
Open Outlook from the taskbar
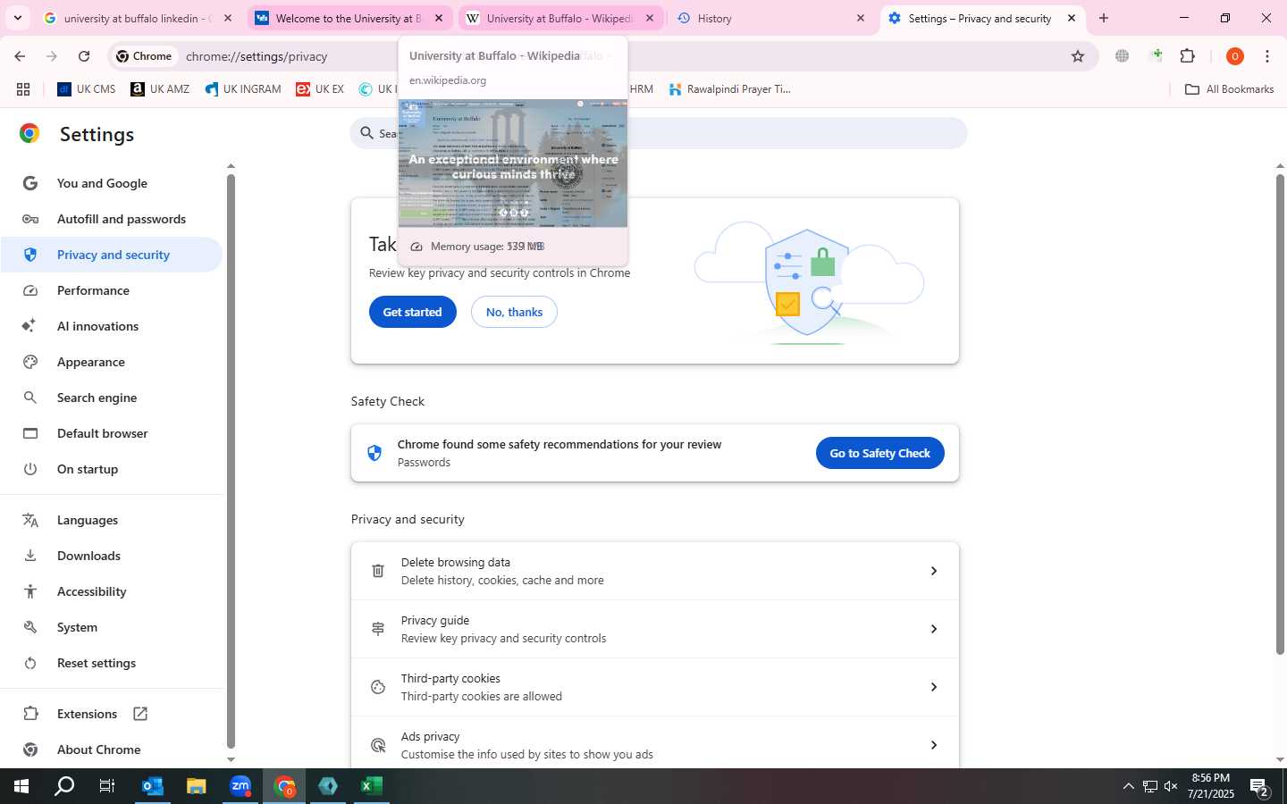pyautogui.click(x=152, y=786)
